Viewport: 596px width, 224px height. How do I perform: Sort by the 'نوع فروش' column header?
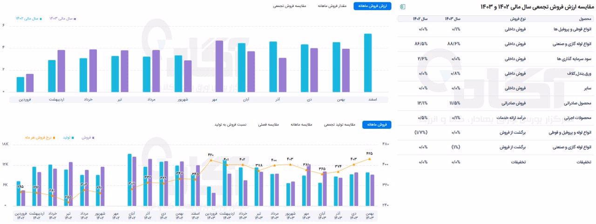click(x=517, y=19)
